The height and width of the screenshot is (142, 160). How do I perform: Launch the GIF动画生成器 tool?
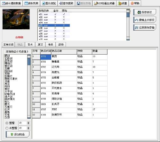click(104, 3)
